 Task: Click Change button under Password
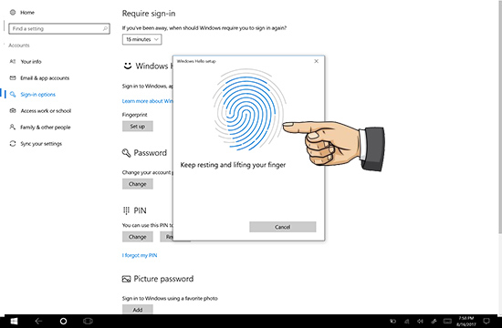(137, 184)
